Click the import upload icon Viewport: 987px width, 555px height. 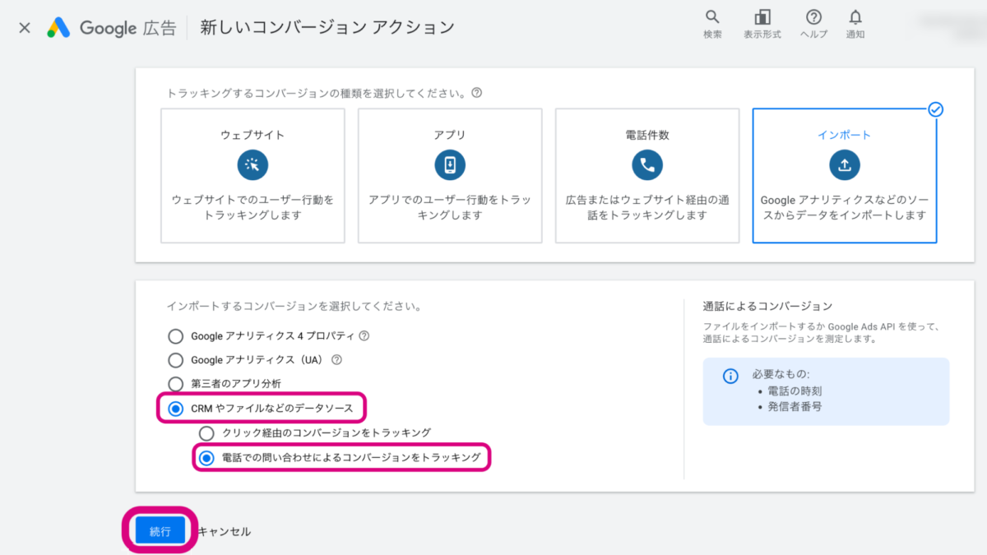tap(845, 165)
